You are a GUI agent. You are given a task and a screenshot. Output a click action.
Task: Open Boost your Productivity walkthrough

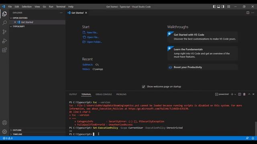202,67
